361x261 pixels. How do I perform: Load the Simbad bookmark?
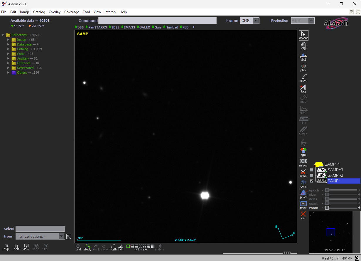[171, 27]
